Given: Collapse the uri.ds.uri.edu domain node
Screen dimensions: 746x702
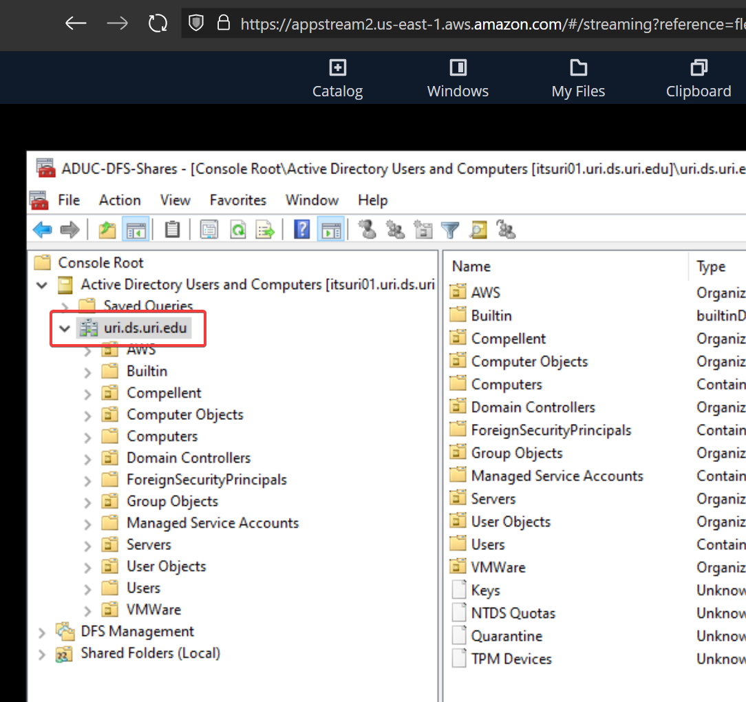Looking at the screenshot, I should [x=65, y=328].
